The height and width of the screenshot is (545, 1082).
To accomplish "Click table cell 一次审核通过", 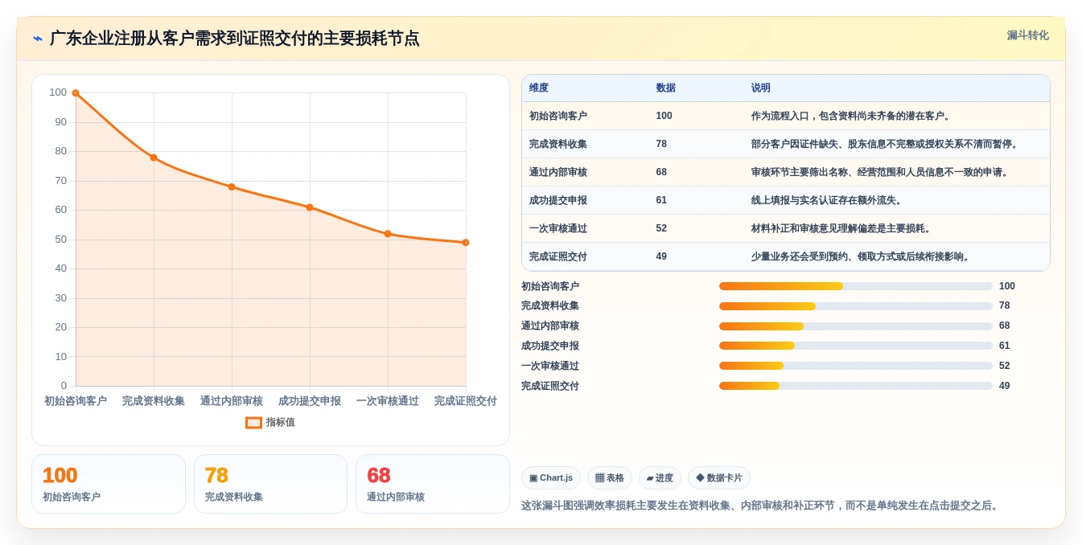I will [x=558, y=228].
